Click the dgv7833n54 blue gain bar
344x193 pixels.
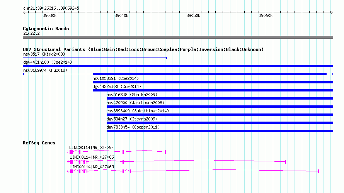[220, 131]
